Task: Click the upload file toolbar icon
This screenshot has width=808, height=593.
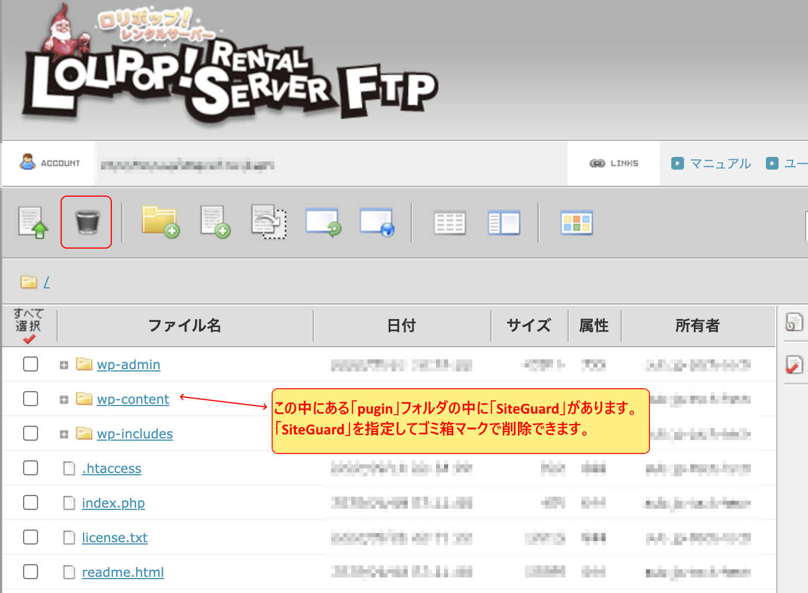Action: click(x=32, y=222)
